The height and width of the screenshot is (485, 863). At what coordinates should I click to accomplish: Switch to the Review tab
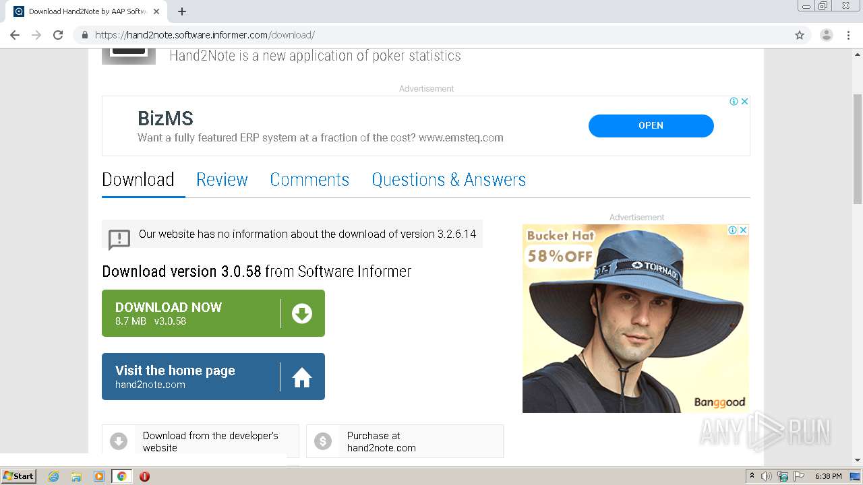tap(222, 180)
